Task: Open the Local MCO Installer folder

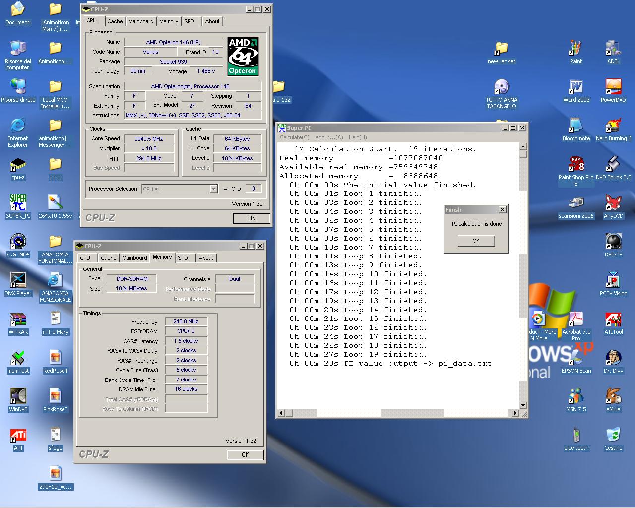Action: [55, 94]
